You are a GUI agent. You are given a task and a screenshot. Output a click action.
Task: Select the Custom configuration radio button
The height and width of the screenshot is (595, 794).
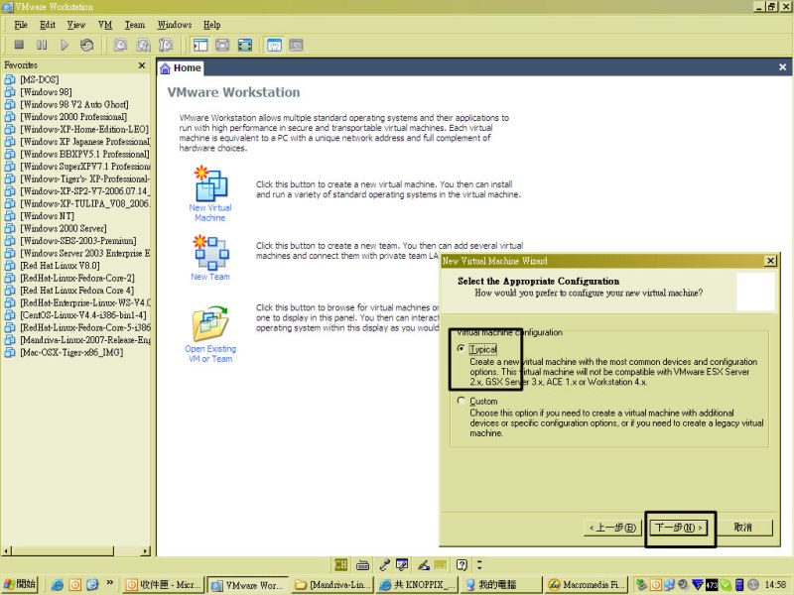461,401
